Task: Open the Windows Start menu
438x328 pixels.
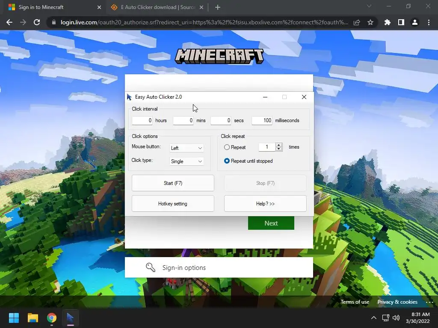Action: point(14,318)
